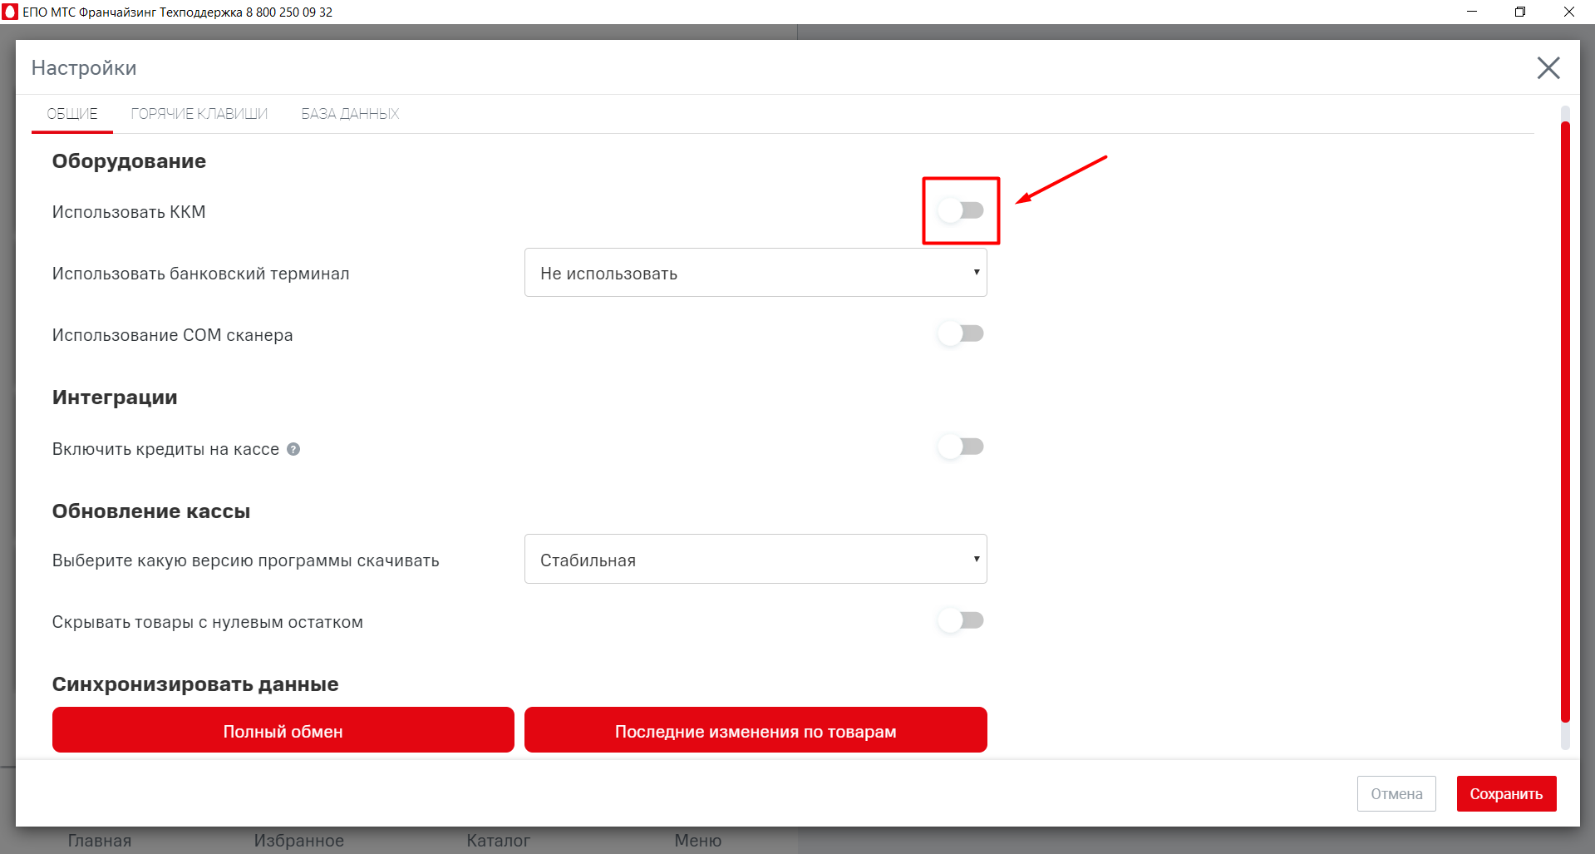
Task: Toggle Включить кредиты на кассе switch
Action: (961, 447)
